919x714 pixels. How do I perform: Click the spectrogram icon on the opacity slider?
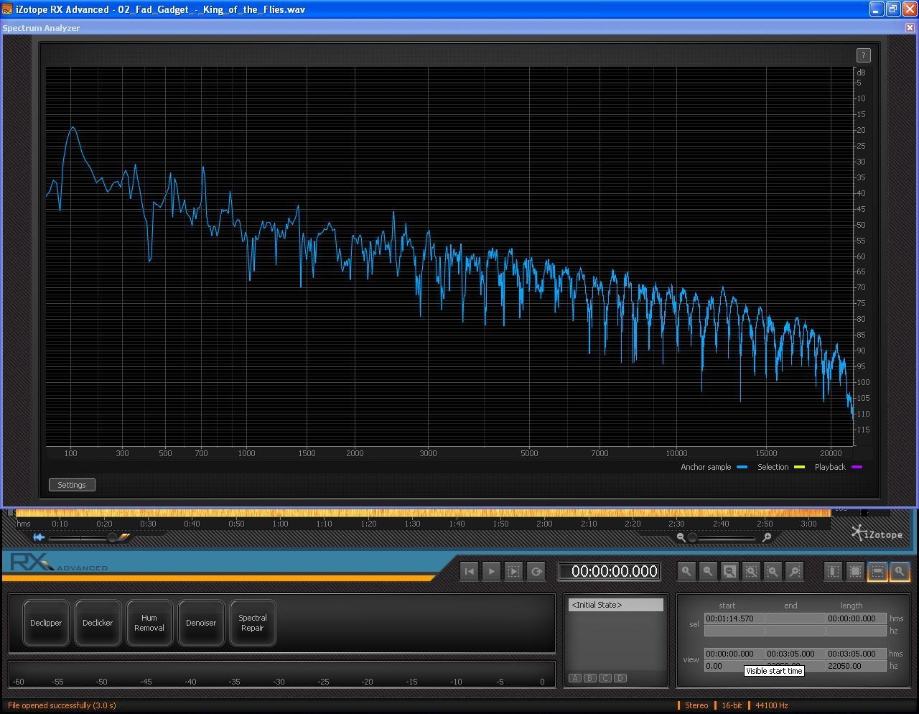[x=125, y=537]
